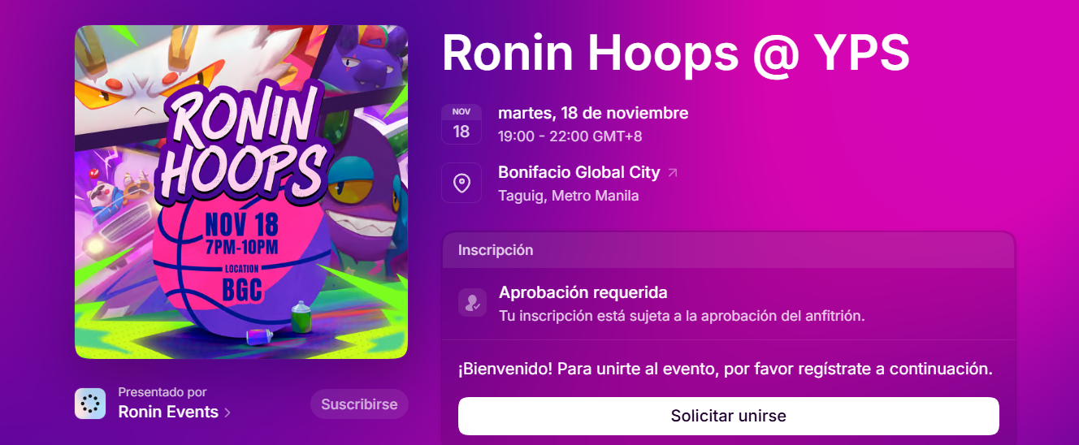The image size is (1079, 445).
Task: Click the host approval description text
Action: point(682,315)
